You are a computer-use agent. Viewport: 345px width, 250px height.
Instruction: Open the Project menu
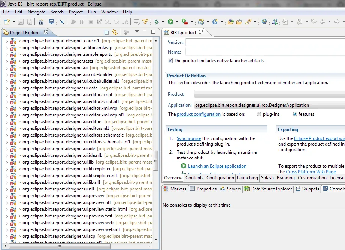[x=76, y=12]
